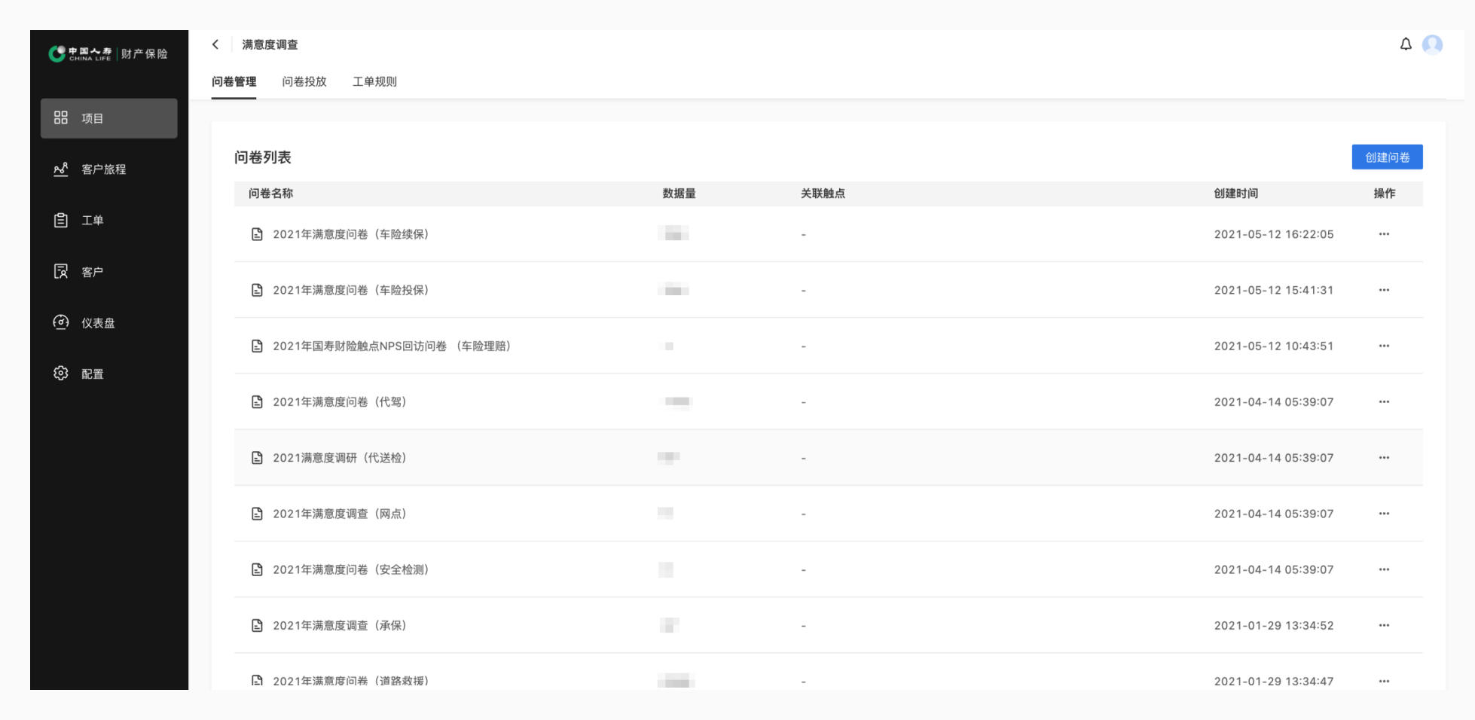Click document icon of 承保 row
The width and height of the screenshot is (1475, 720).
coord(257,625)
